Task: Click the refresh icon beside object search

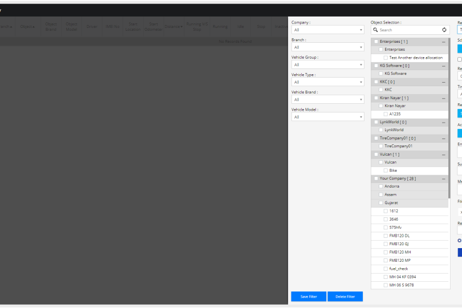Action: pyautogui.click(x=444, y=30)
